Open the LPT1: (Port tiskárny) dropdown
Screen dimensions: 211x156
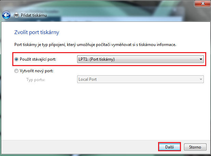click(140, 59)
